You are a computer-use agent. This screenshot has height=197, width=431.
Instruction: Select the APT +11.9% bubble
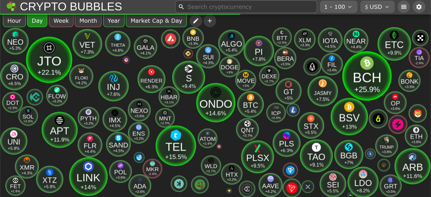tap(60, 130)
